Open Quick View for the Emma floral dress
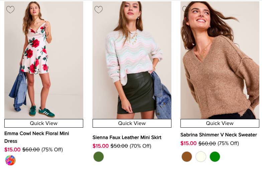Screen dimensions: 262x169 44,123
